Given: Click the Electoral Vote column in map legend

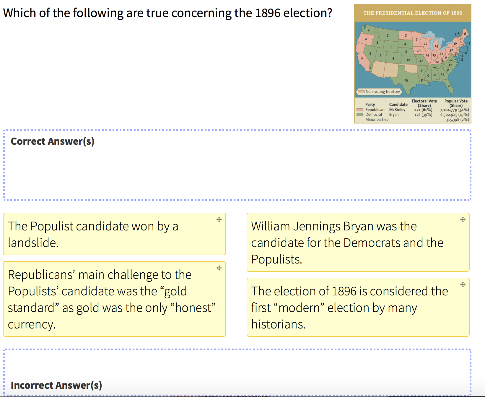Looking at the screenshot, I should pyautogui.click(x=424, y=108).
